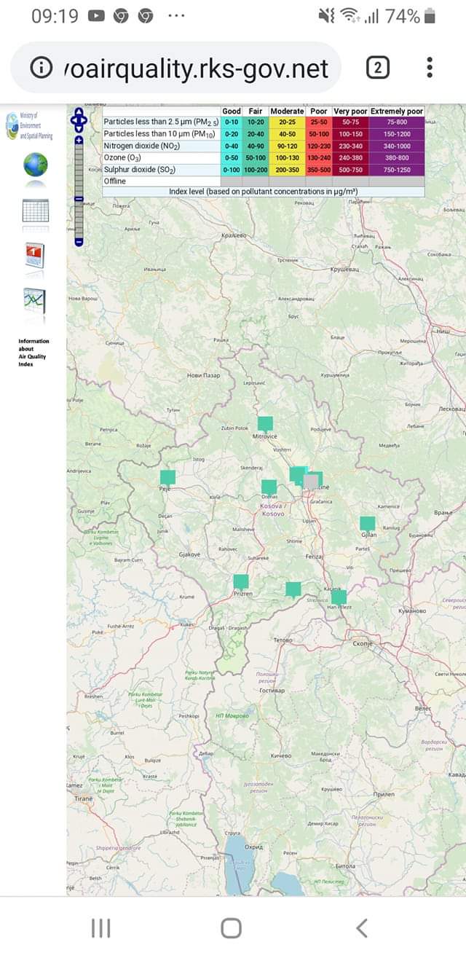Select the Prizren station marker
Image resolution: width=466 pixels, height=958 pixels.
pyautogui.click(x=241, y=581)
